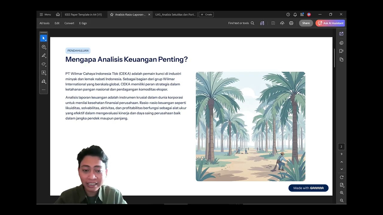The width and height of the screenshot is (383, 215).
Task: Open the bookmarks panel
Action: point(341,51)
